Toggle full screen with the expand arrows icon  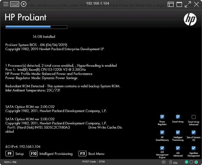(188, 4)
